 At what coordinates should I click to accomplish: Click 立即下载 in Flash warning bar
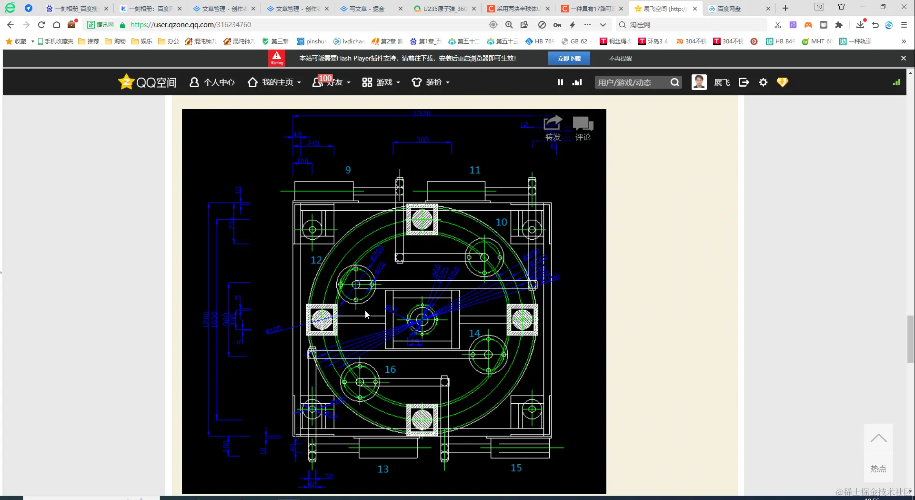569,58
